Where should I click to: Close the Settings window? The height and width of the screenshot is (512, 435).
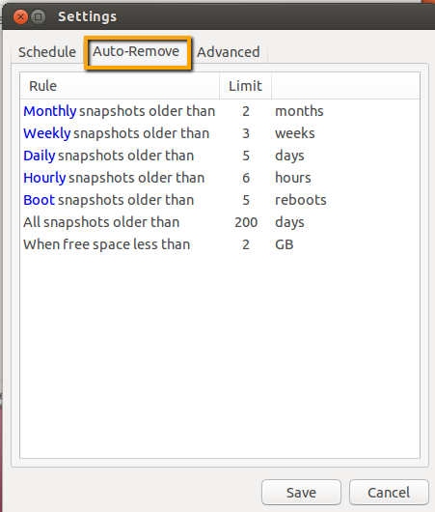point(20,16)
